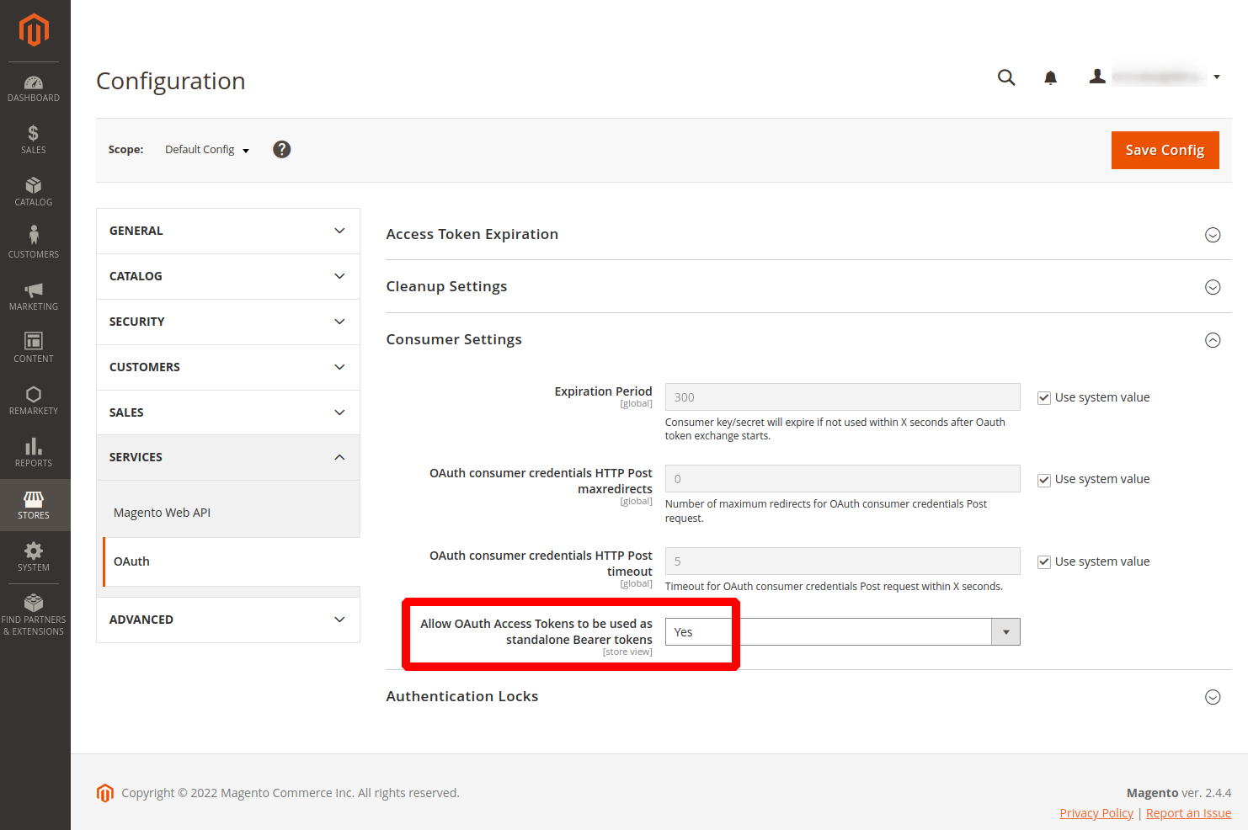
Task: Open Find Partners & Extensions
Action: [x=34, y=615]
